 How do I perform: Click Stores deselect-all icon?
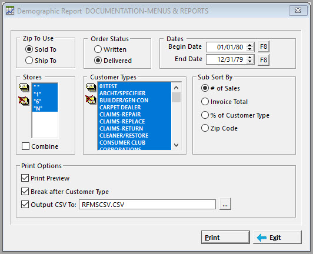point(24,101)
